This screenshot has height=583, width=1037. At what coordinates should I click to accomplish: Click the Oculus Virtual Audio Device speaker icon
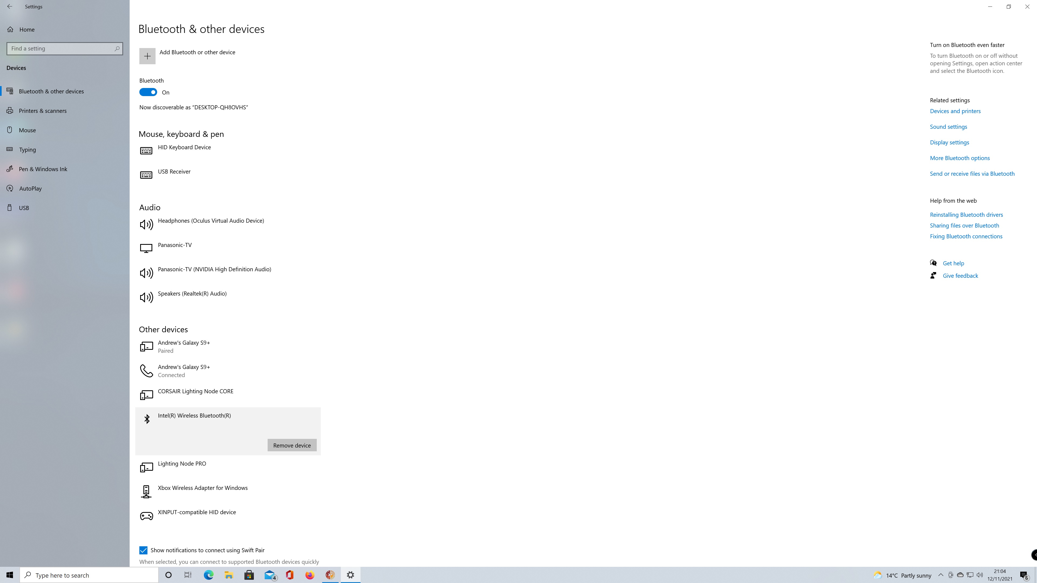click(146, 224)
